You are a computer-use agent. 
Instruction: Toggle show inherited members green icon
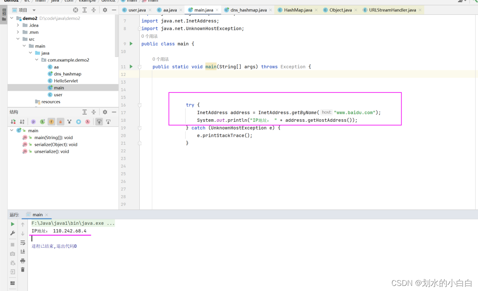point(42,122)
